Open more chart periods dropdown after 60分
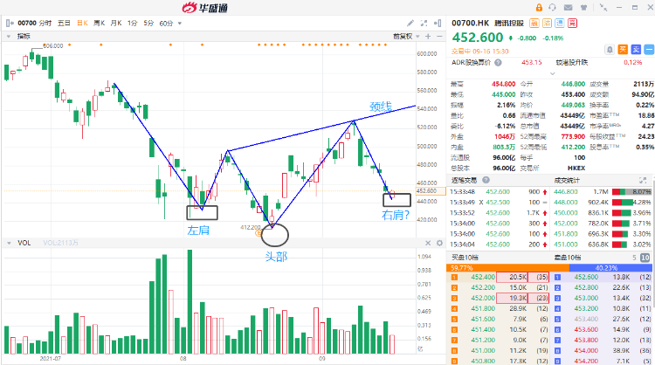The width and height of the screenshot is (655, 365). point(180,24)
